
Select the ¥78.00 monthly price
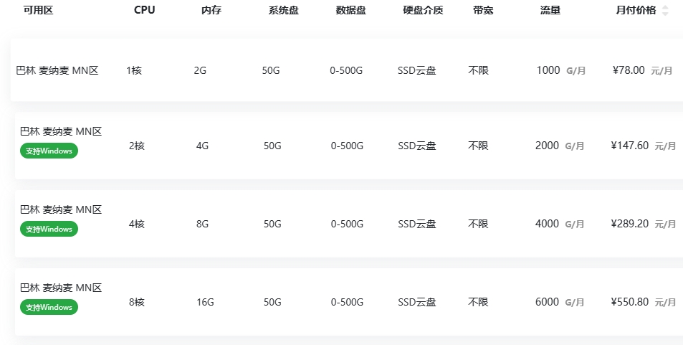629,70
